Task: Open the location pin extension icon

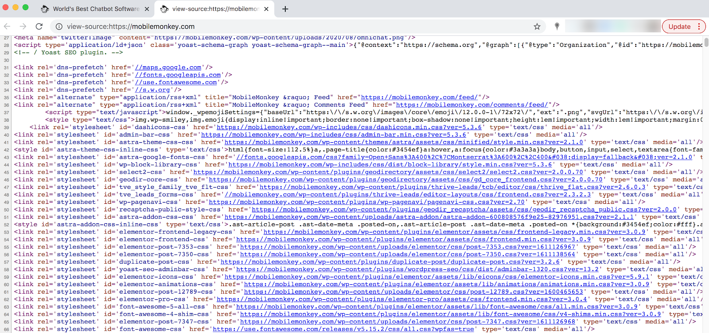Action: (557, 27)
